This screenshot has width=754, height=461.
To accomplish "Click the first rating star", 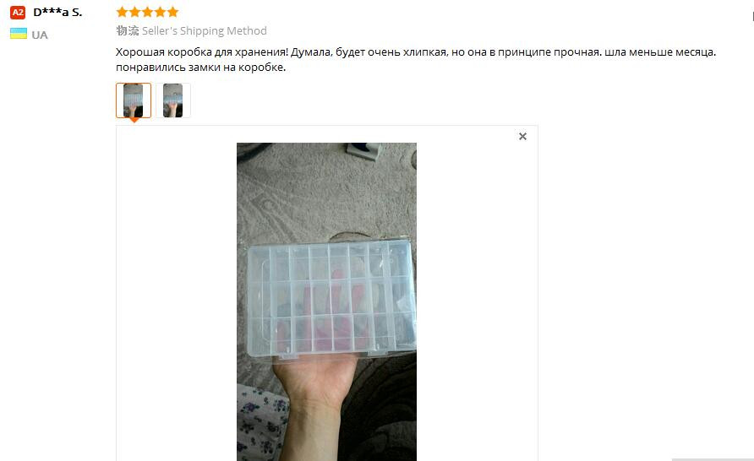I will [122, 12].
